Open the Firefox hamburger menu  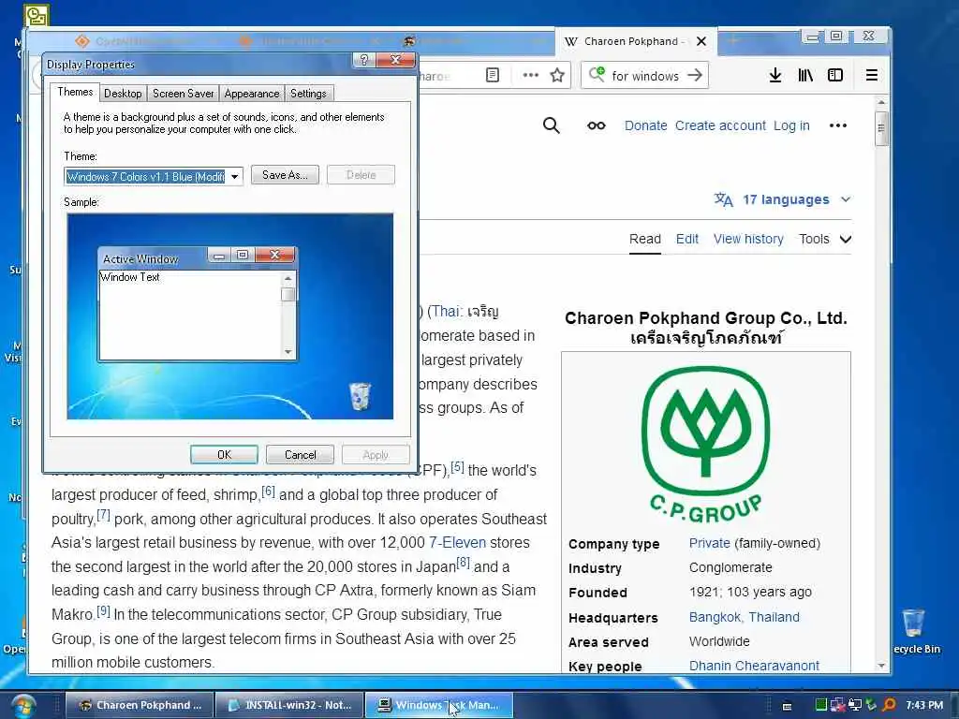pyautogui.click(x=872, y=75)
